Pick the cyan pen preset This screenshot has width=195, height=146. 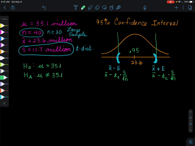[4, 97]
